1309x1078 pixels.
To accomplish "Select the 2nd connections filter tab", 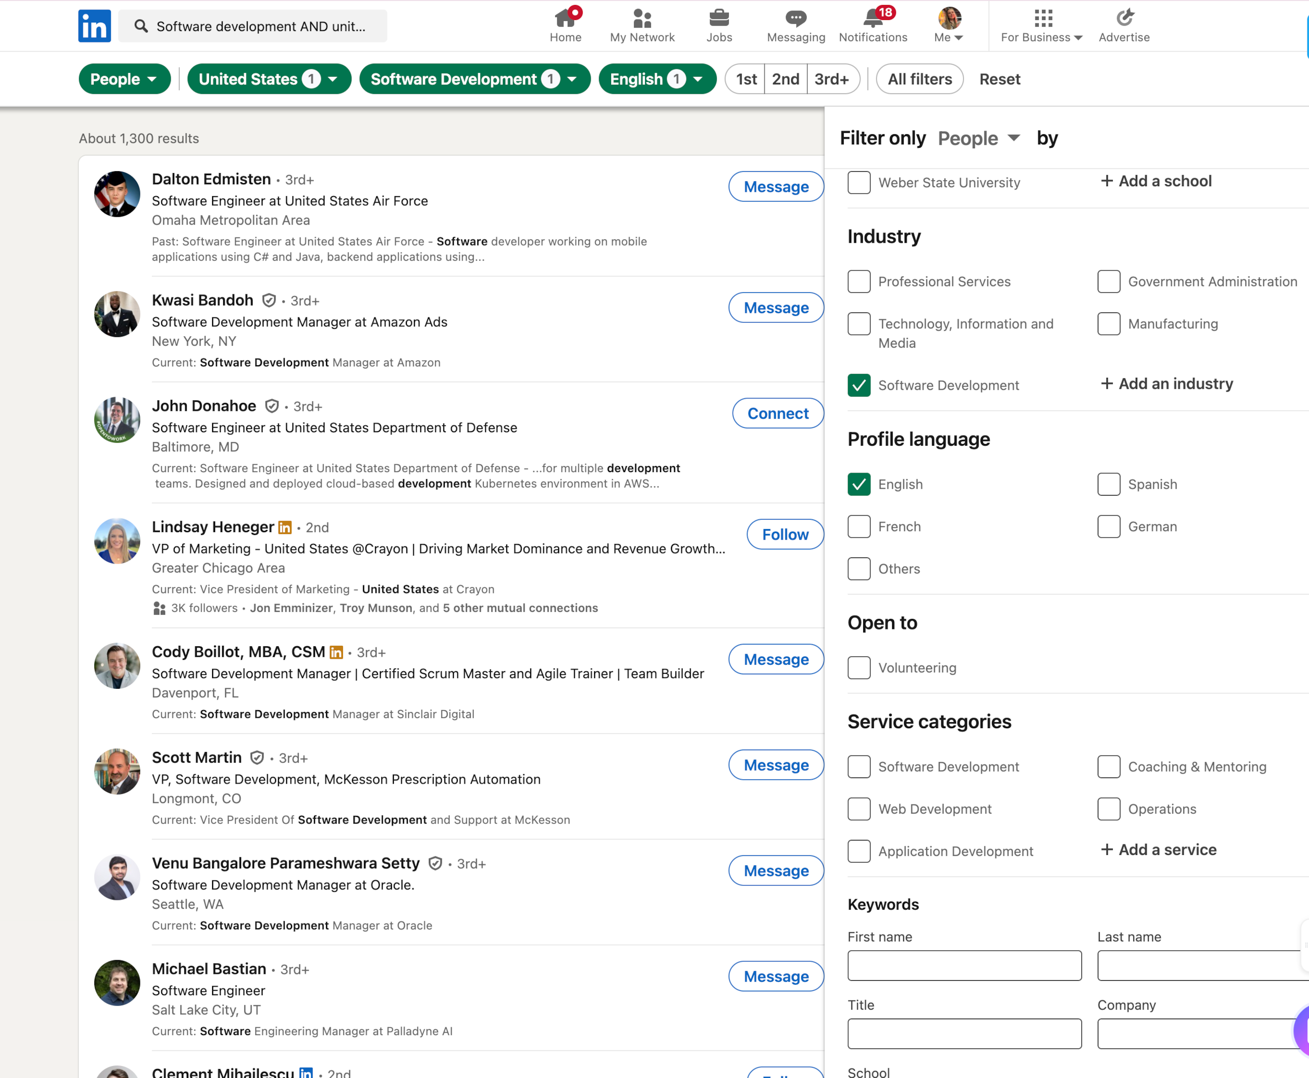I will click(x=785, y=79).
